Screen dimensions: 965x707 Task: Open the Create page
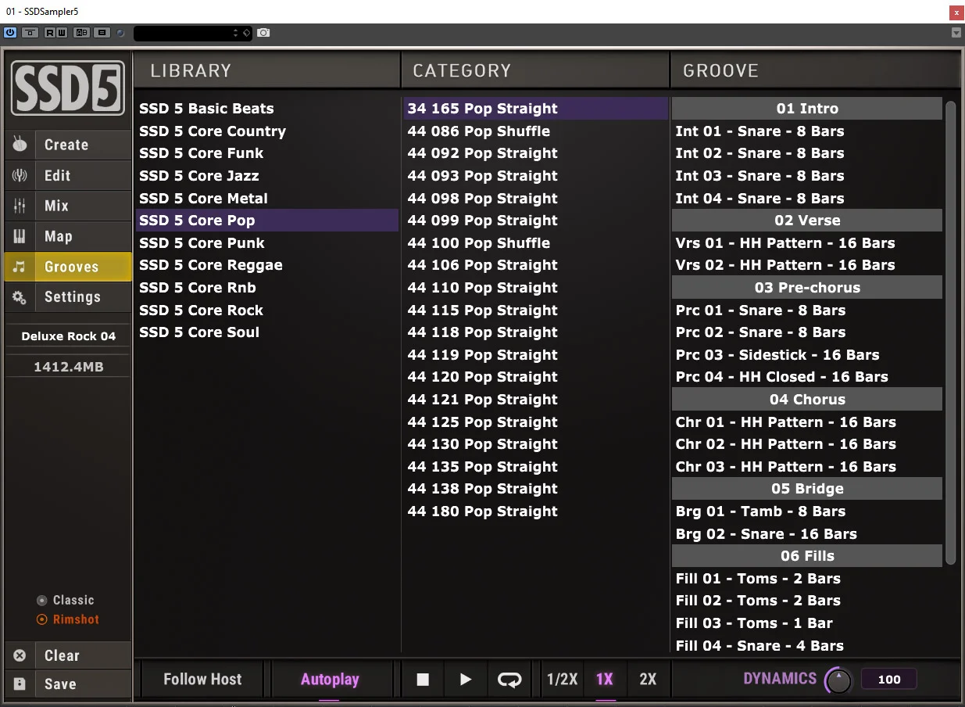click(68, 145)
